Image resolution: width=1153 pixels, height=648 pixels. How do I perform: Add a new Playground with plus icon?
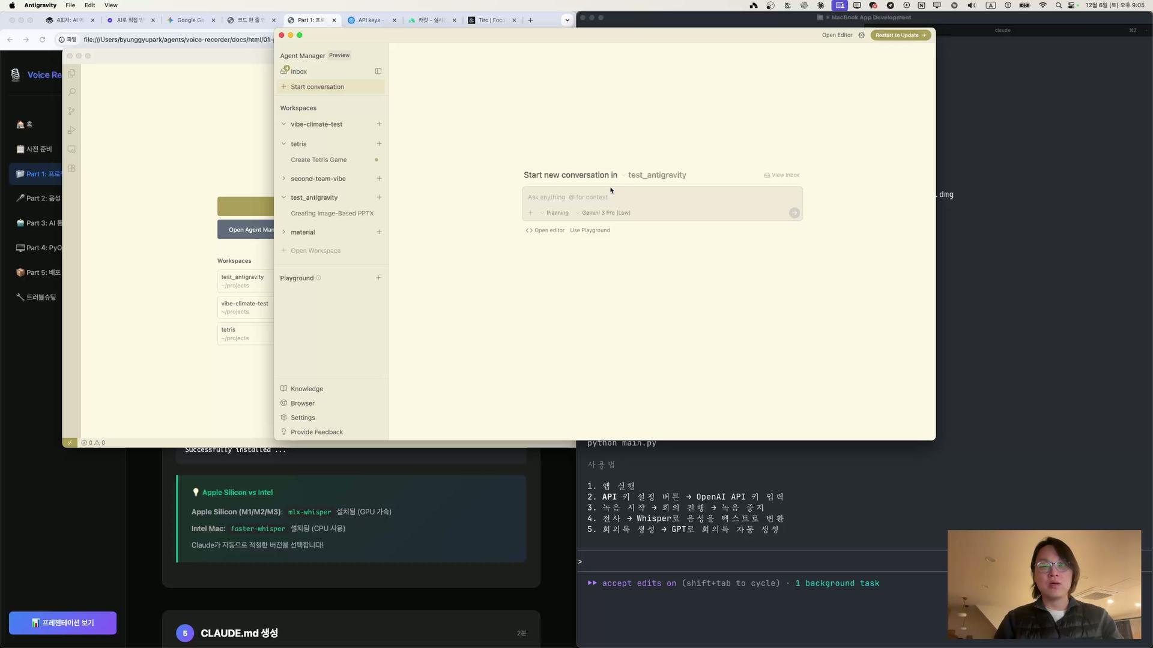point(378,278)
